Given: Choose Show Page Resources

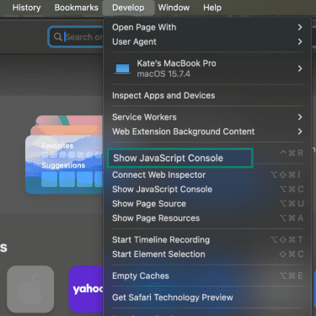Looking at the screenshot, I should click(x=207, y=218).
